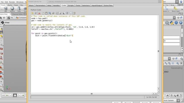Click the indent icon in code toolbar
Viewport: 184px width, 103px height.
pos(60,13)
